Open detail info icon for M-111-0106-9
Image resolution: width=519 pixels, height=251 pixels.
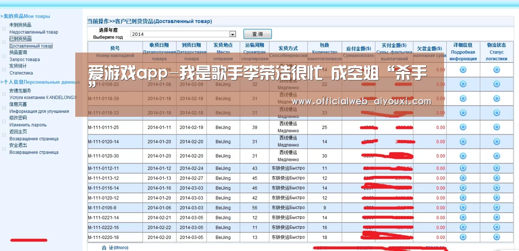coord(463,207)
